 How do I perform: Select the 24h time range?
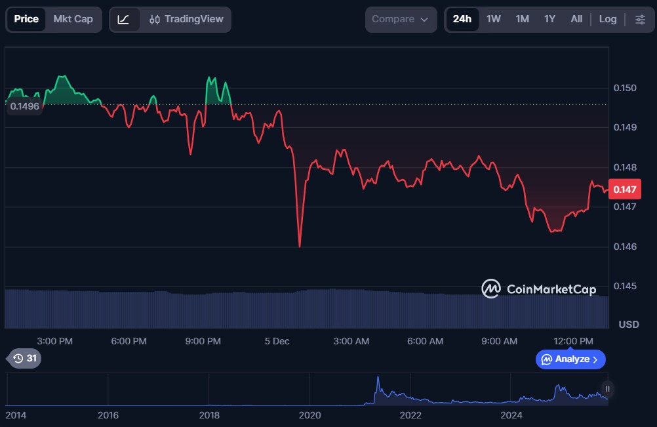click(462, 19)
